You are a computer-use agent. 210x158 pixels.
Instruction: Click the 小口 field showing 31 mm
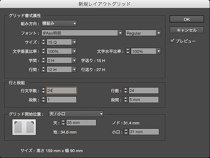[144, 132]
